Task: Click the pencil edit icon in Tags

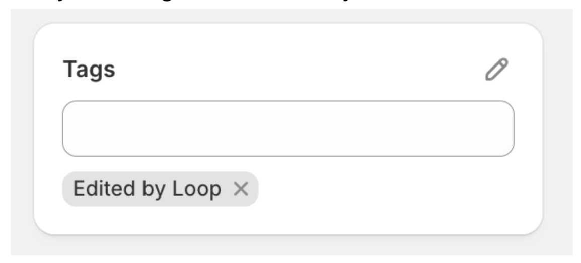Action: 496,70
